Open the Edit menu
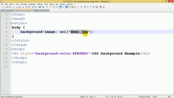174x98 pixels. click(x=6, y=4)
